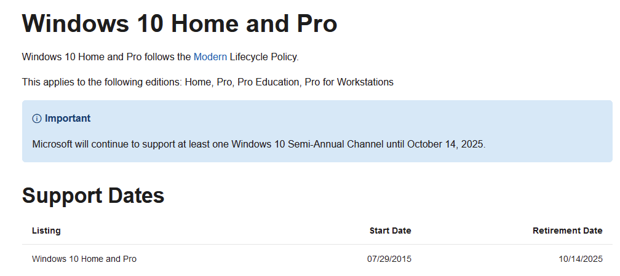
Task: Click the 07/29/2015 start date cell
Action: (389, 259)
